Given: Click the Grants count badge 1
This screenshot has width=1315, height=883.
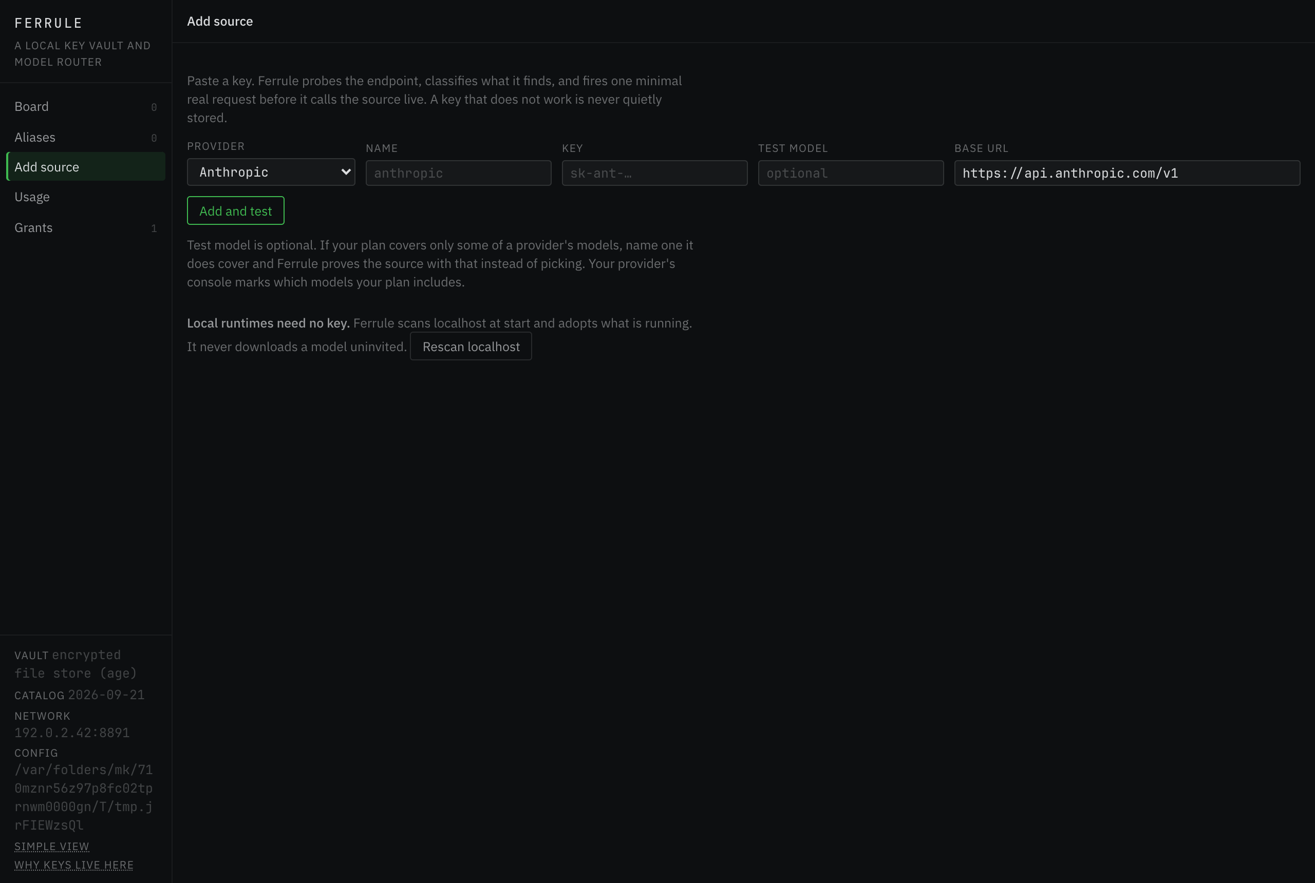Looking at the screenshot, I should (154, 228).
